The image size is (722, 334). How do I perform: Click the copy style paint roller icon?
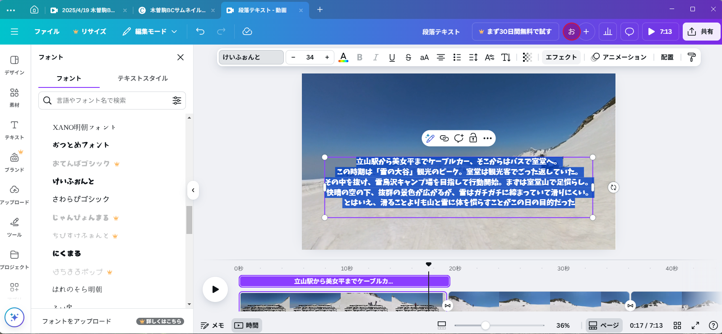(691, 57)
